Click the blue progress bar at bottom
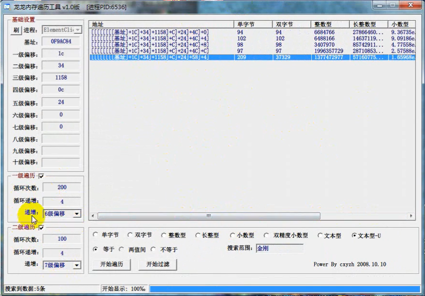 click(x=284, y=289)
